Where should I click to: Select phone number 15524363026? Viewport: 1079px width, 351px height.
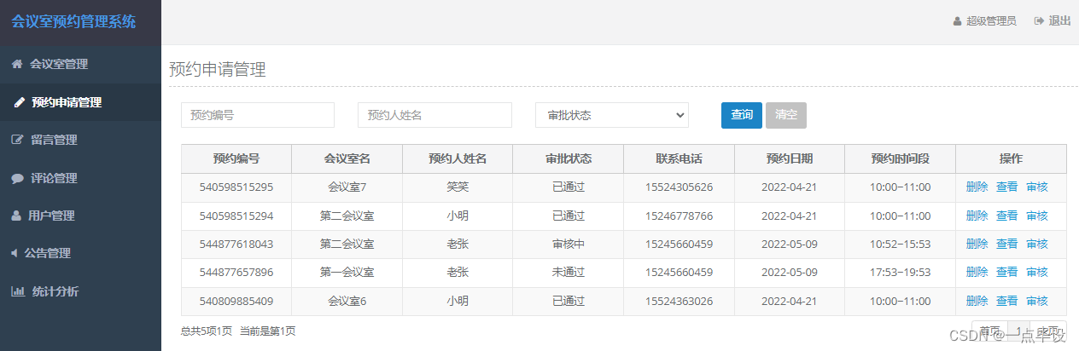[x=679, y=302]
